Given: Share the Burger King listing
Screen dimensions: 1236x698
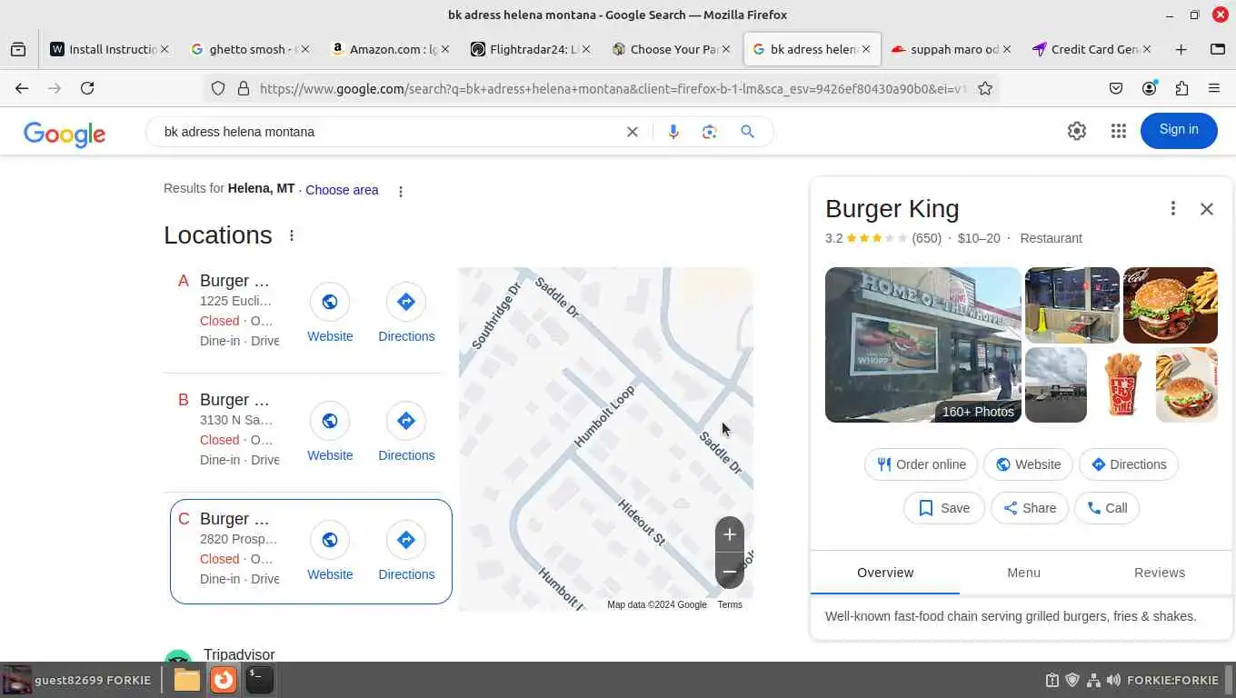Looking at the screenshot, I should click(x=1029, y=508).
